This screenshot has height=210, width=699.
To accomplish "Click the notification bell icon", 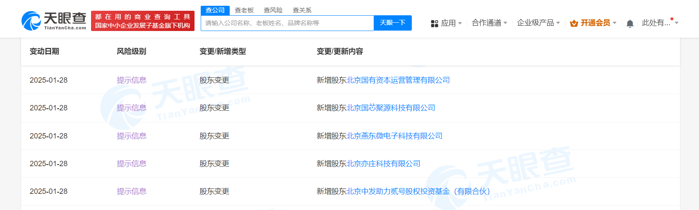I will pos(630,24).
